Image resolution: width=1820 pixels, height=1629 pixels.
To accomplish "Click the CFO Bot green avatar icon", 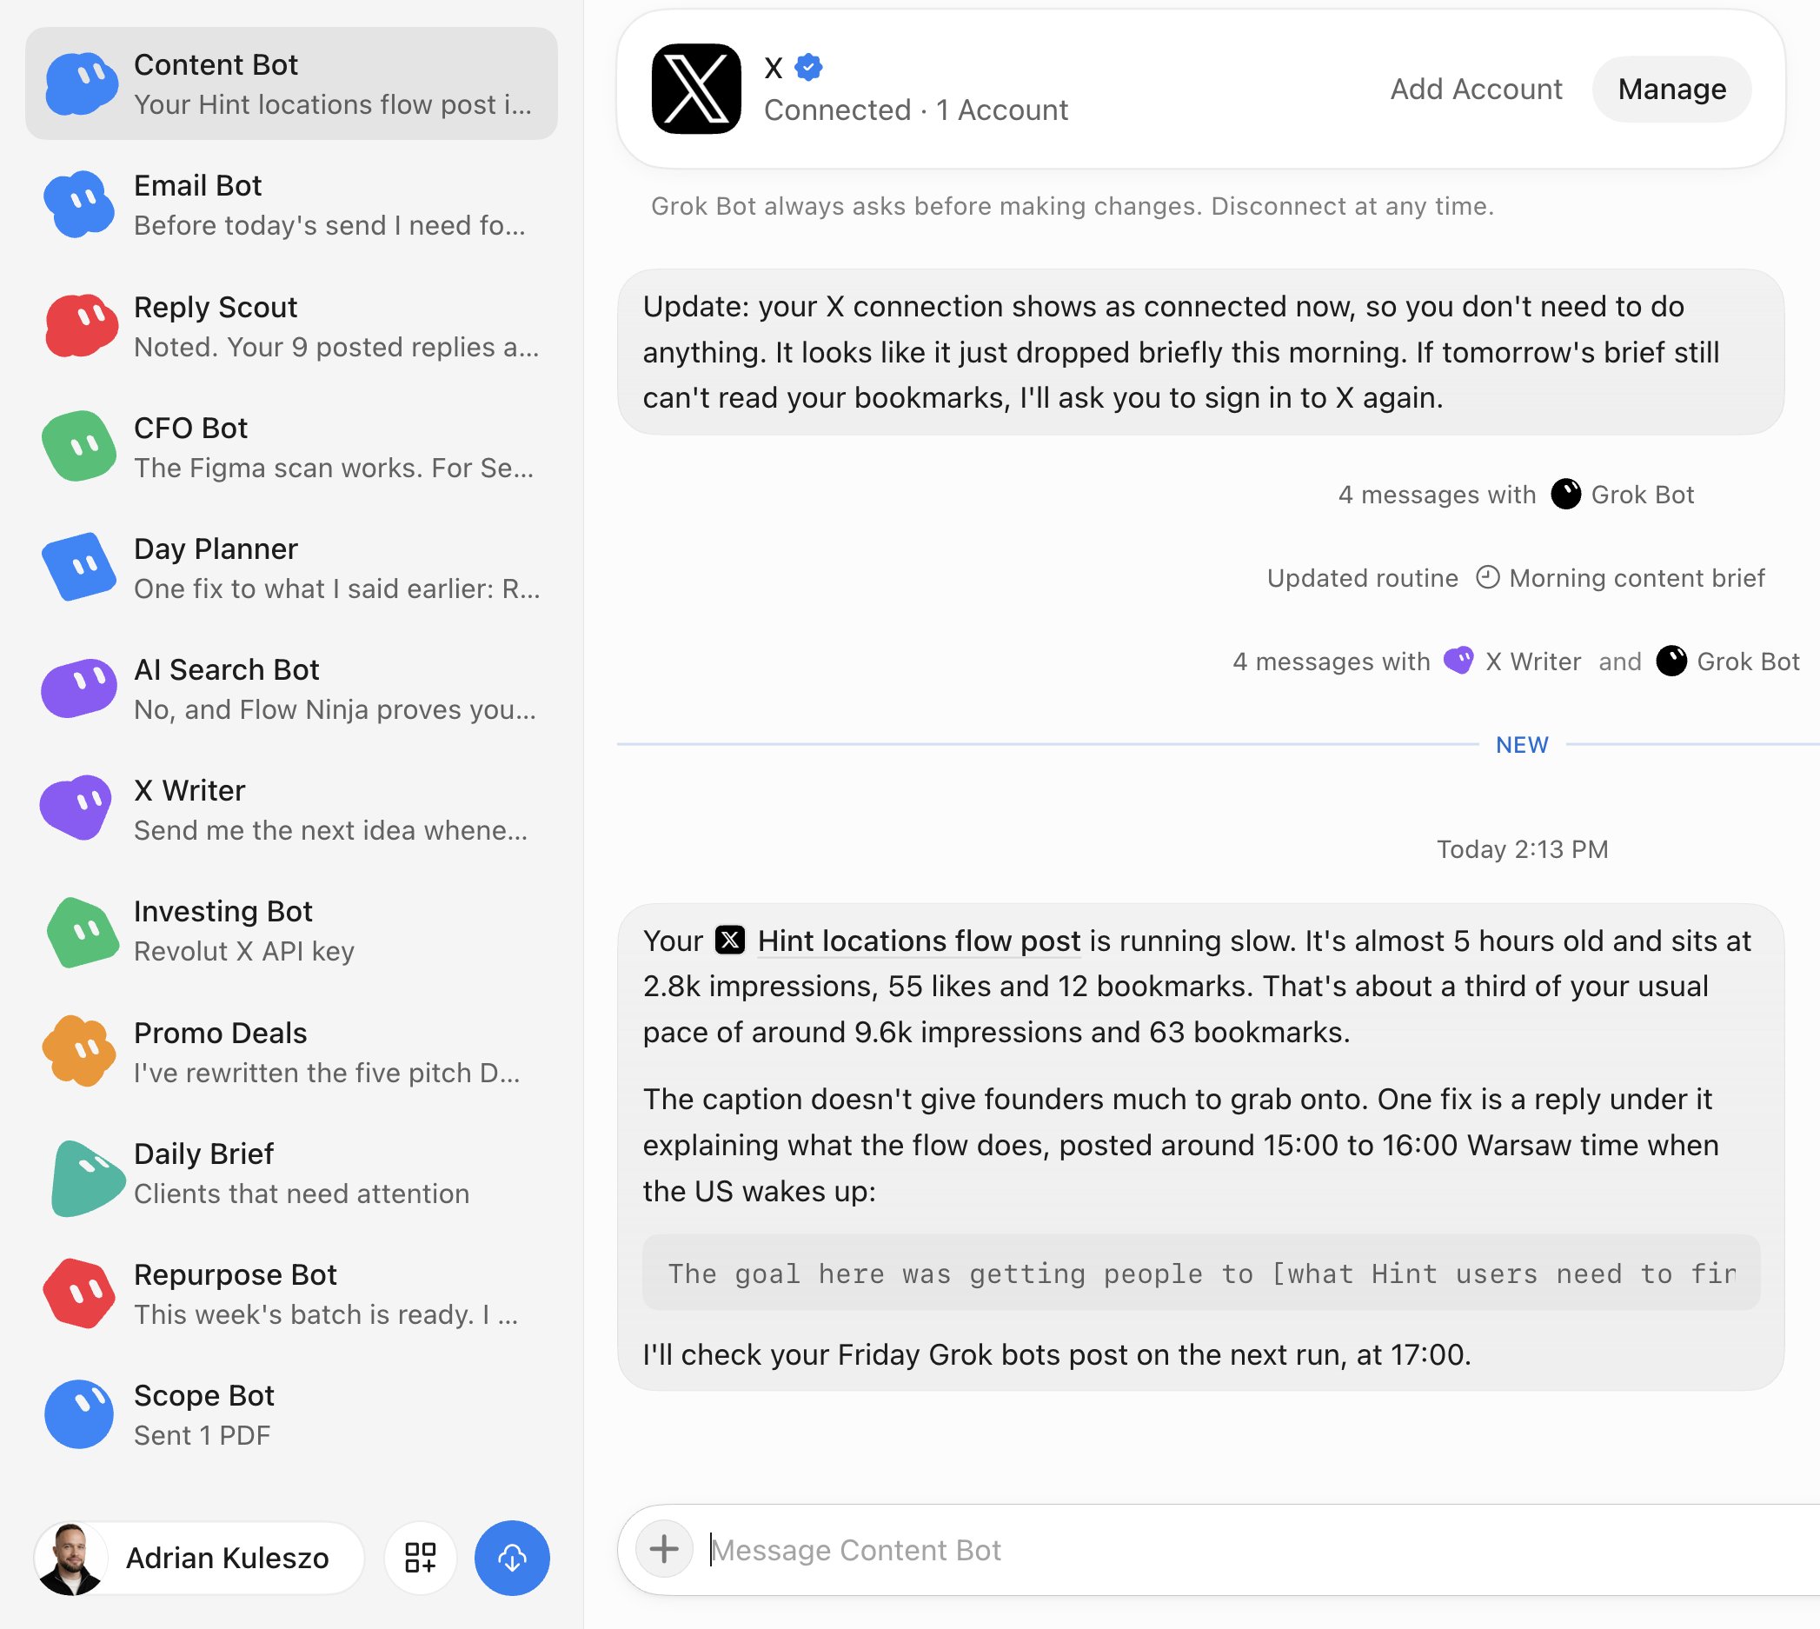I will coord(81,447).
